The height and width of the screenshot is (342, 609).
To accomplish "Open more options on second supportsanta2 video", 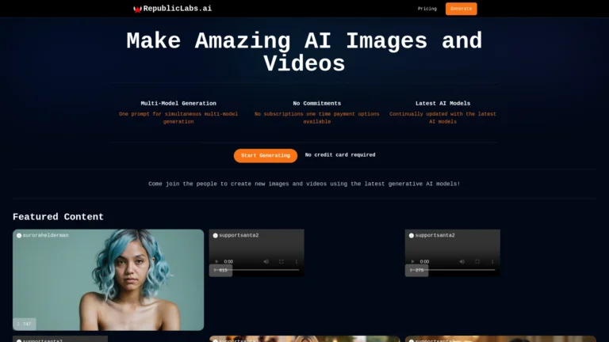I will click(x=492, y=261).
